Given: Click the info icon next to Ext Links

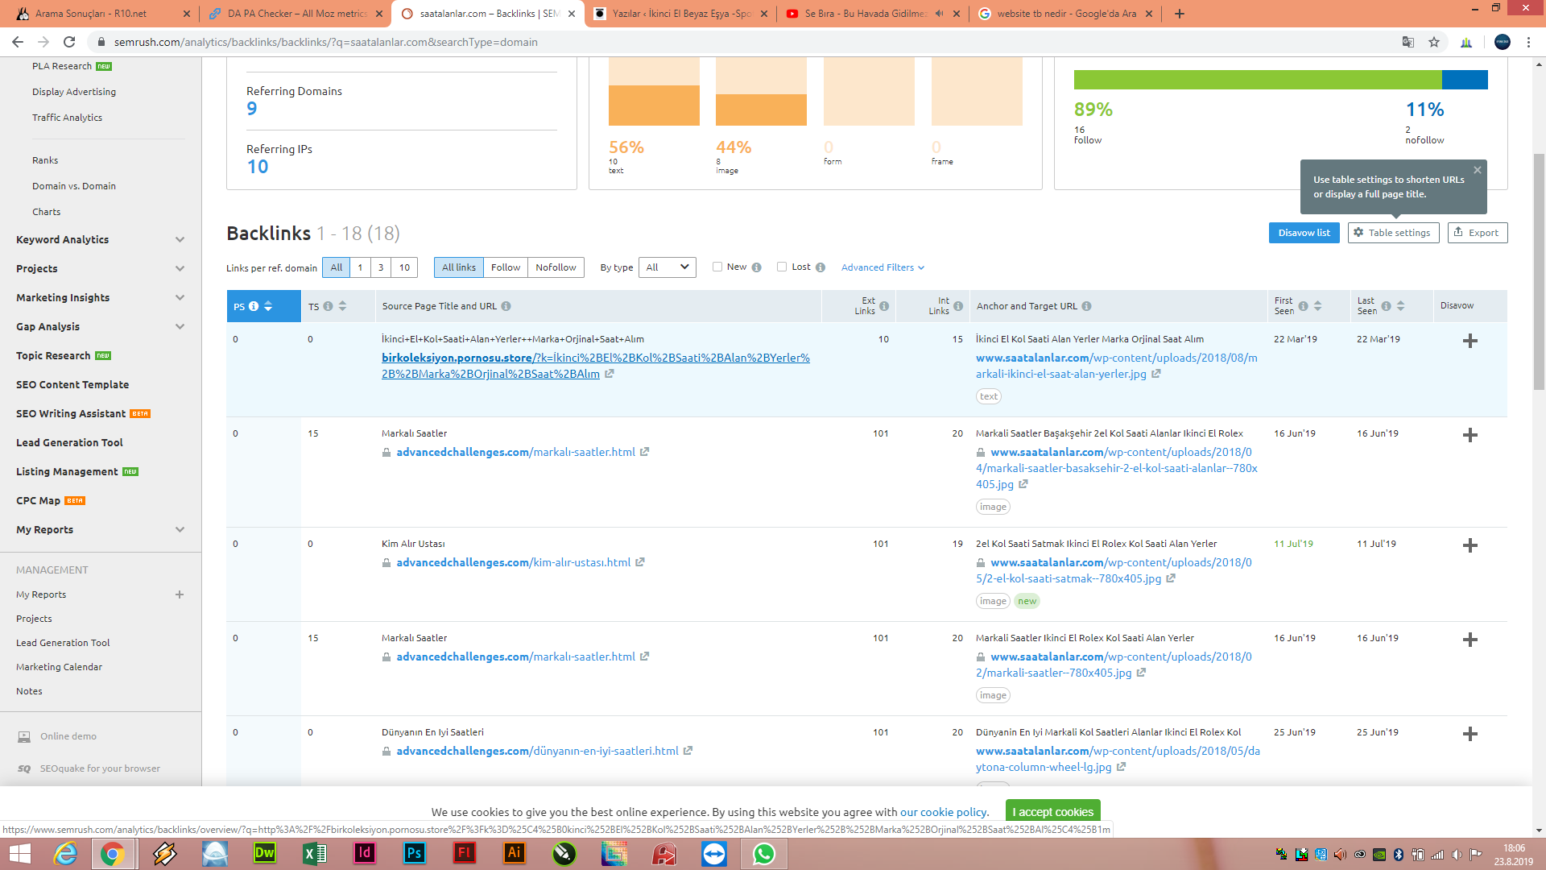Looking at the screenshot, I should click(884, 306).
